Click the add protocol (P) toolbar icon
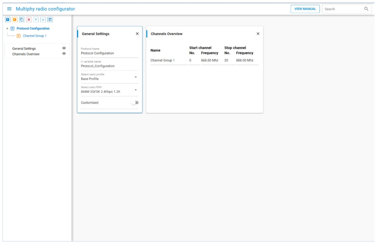 tap(7, 19)
